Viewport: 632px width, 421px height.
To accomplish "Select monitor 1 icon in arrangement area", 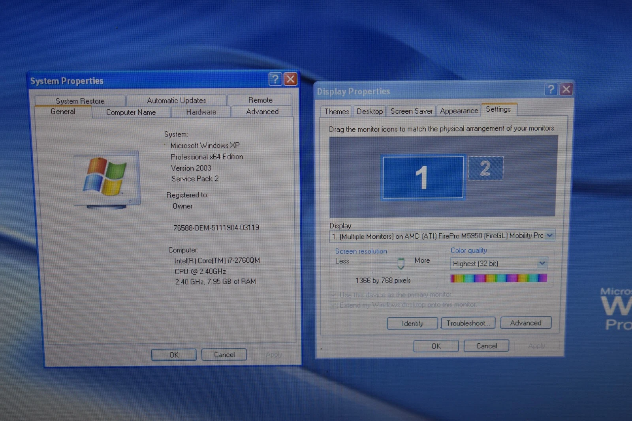I will click(423, 178).
